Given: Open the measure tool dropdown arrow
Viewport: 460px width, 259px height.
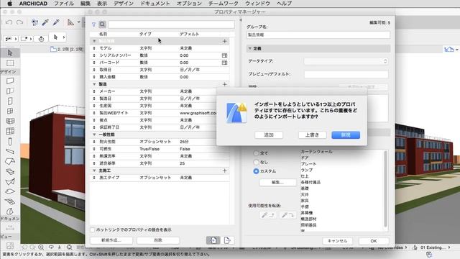Looking at the screenshot, I should (x=79, y=22).
